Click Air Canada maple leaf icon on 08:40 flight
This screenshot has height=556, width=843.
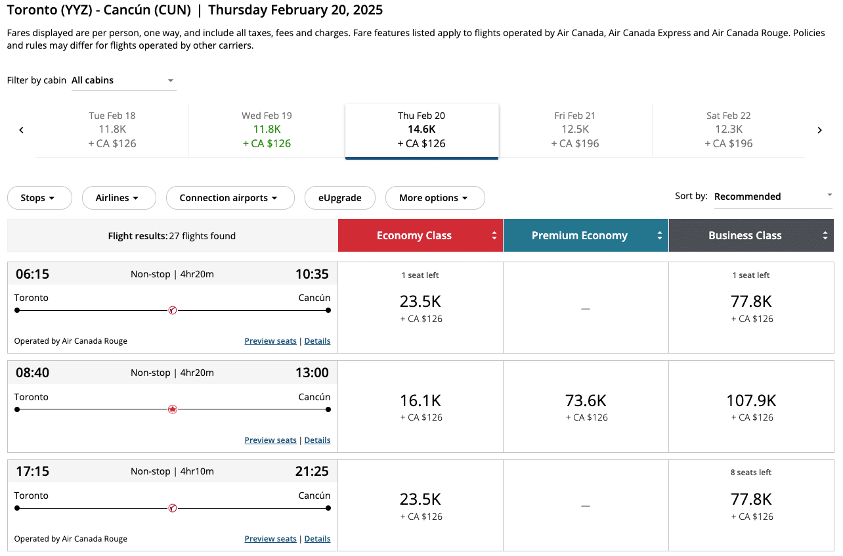coord(173,409)
